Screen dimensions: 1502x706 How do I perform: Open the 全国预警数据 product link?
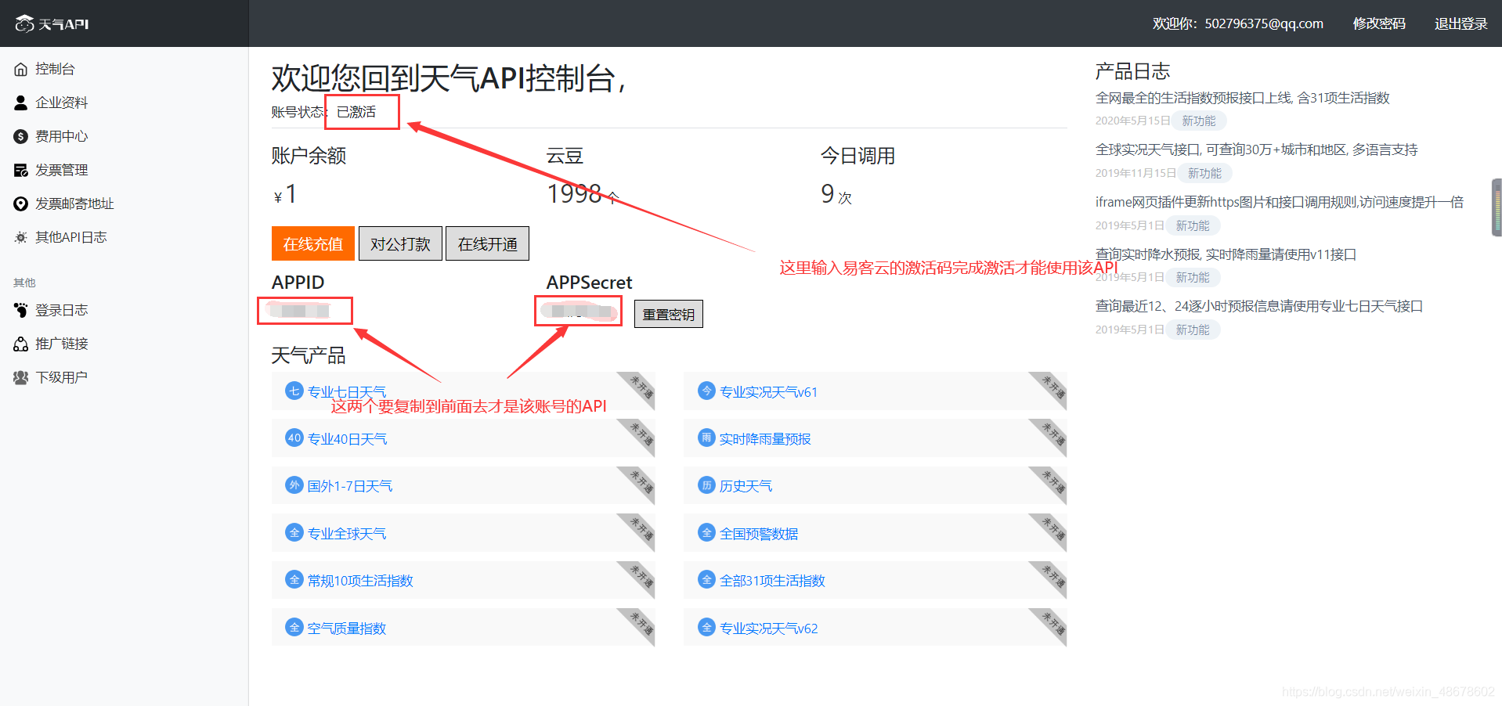(759, 534)
